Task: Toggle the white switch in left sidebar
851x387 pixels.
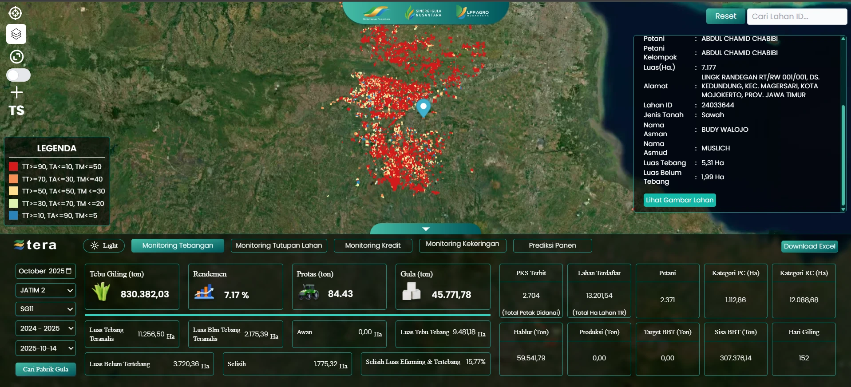Action: coord(18,75)
